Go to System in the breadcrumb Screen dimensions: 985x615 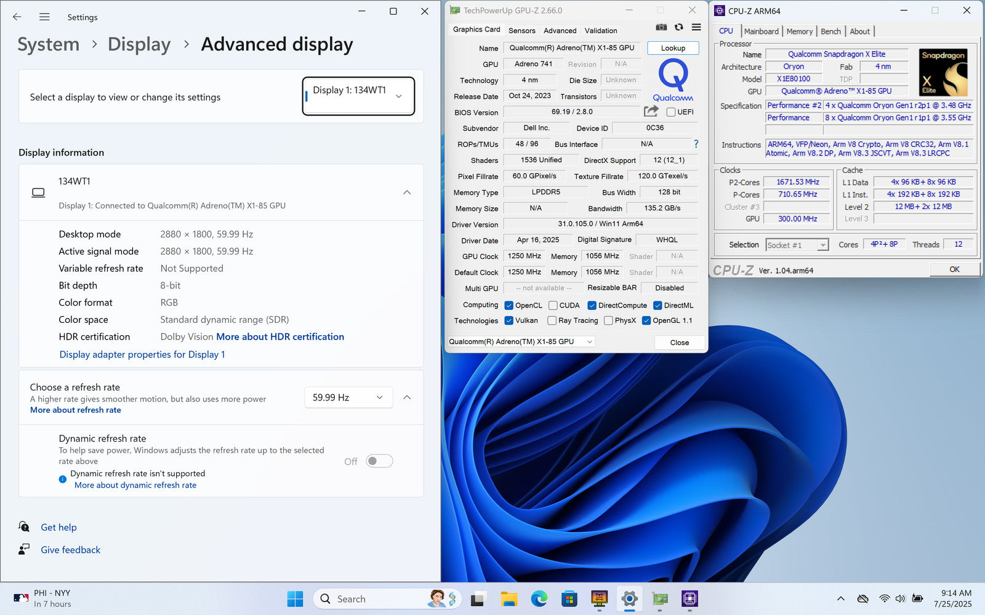pyautogui.click(x=48, y=44)
